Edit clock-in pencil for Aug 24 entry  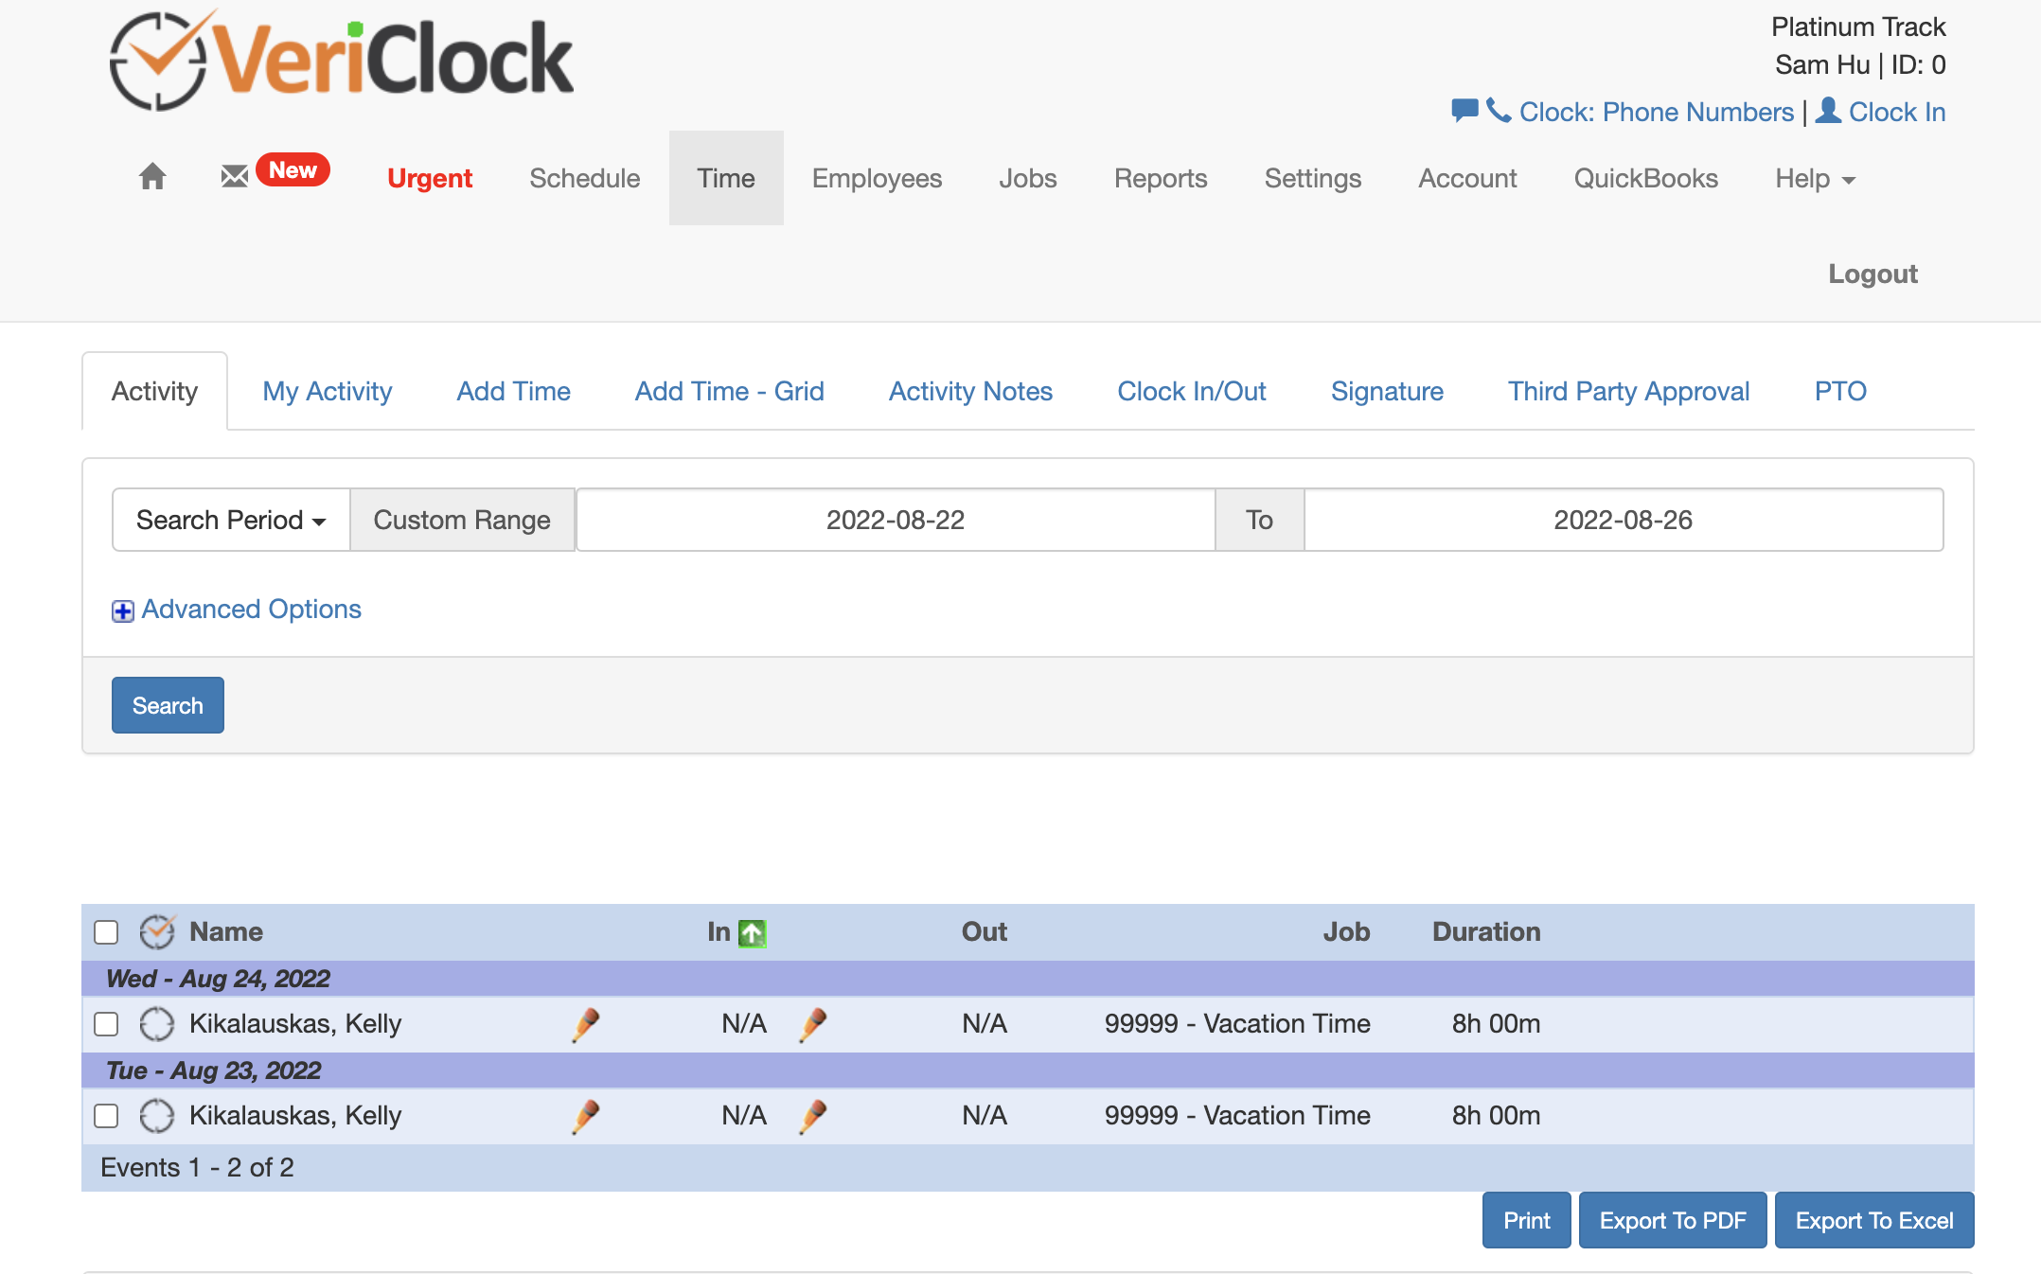(586, 1024)
